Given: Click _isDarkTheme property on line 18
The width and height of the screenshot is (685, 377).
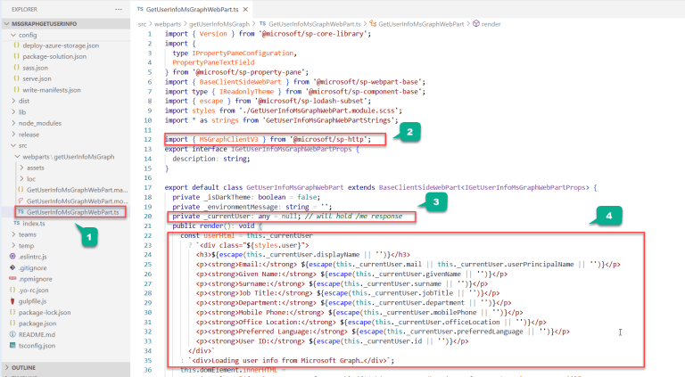Looking at the screenshot, I should pyautogui.click(x=227, y=197).
